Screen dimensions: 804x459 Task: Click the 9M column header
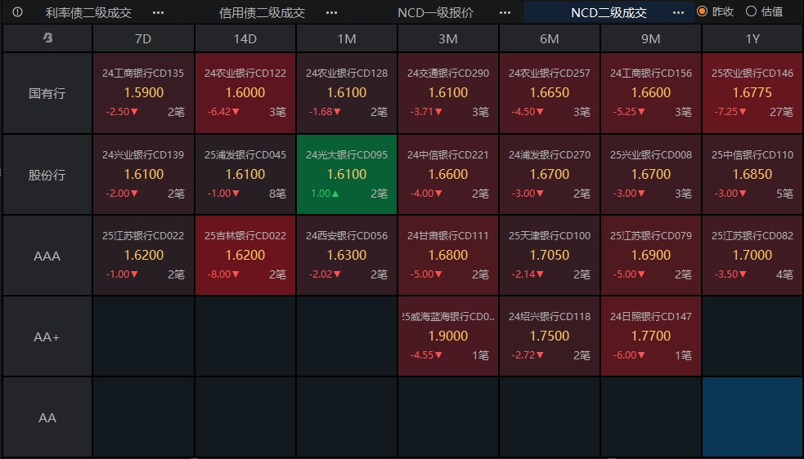point(651,38)
